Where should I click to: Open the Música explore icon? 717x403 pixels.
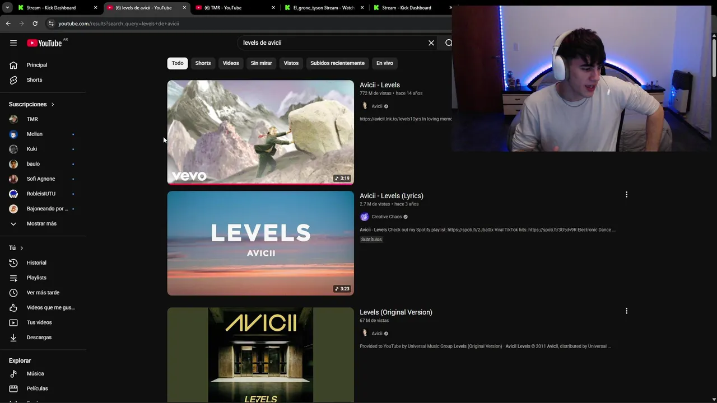pyautogui.click(x=13, y=373)
